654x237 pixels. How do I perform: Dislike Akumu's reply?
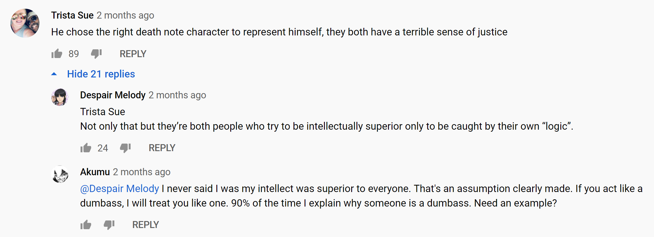tap(109, 225)
